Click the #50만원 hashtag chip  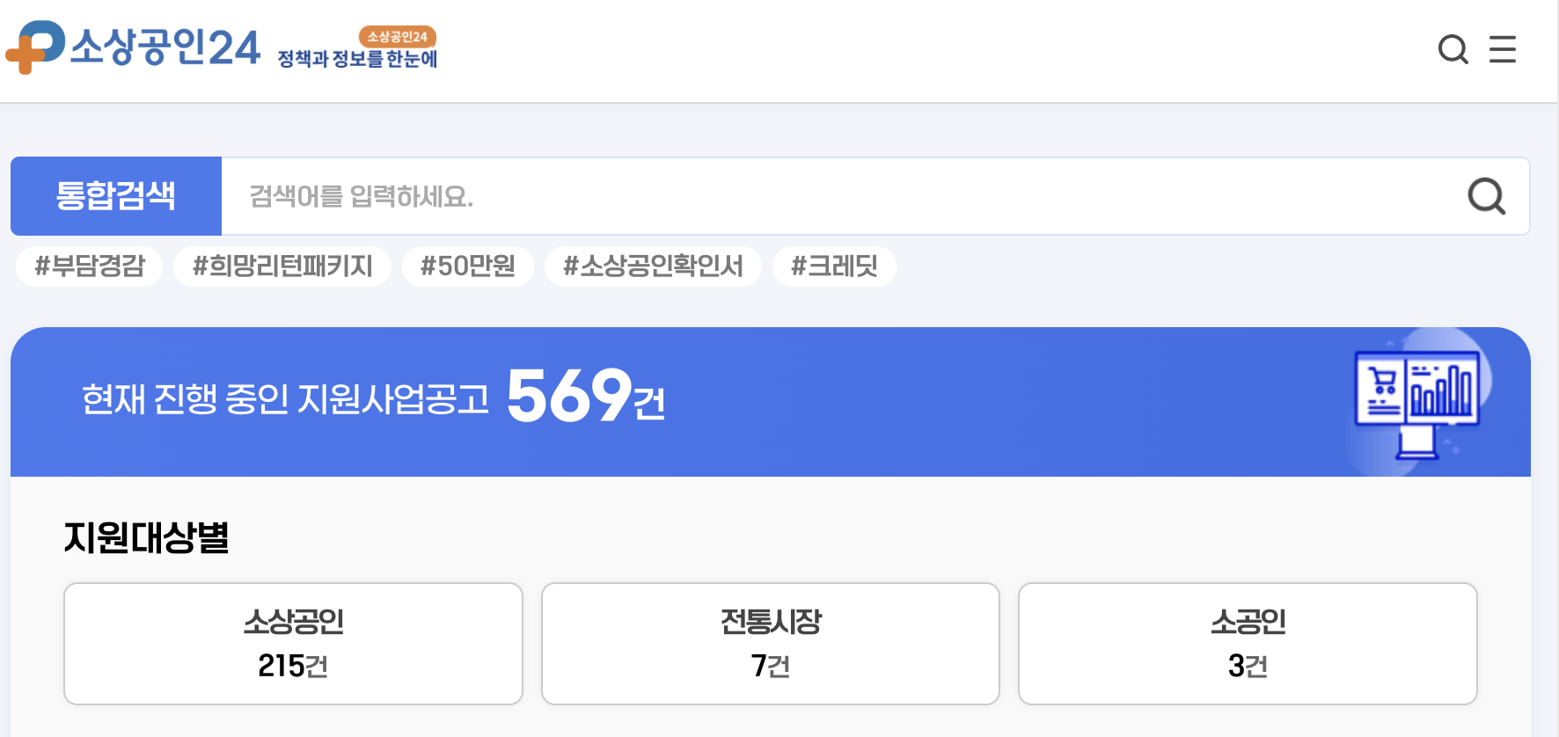(468, 266)
